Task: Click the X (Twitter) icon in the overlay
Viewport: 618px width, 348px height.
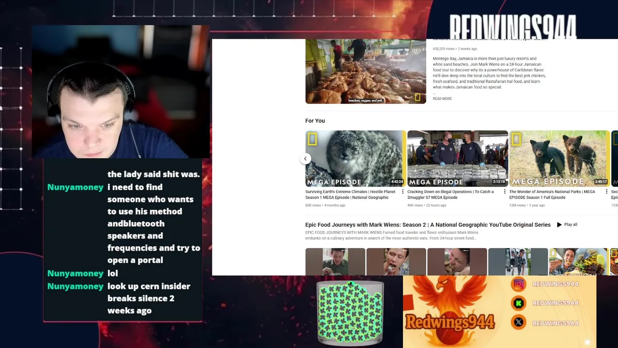Action: point(519,322)
